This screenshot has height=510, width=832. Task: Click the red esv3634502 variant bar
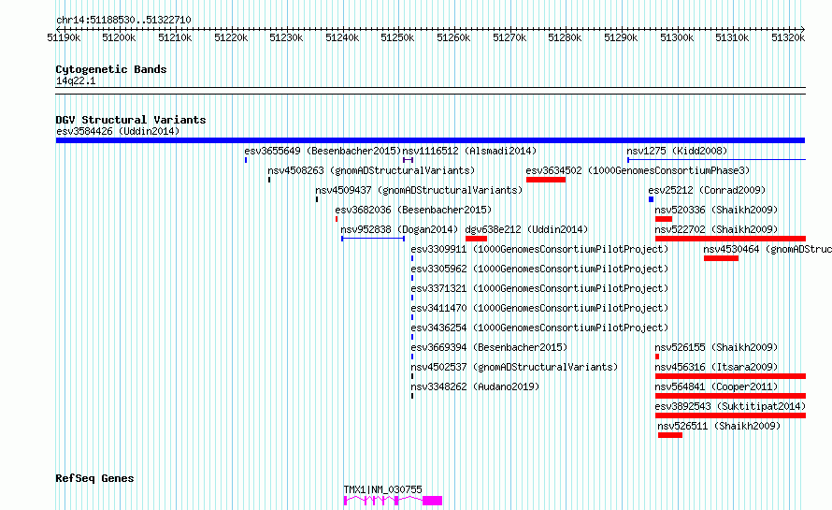click(x=546, y=180)
